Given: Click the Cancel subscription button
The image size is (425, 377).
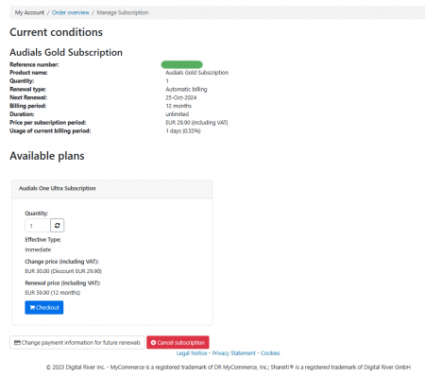Looking at the screenshot, I should pos(178,342).
